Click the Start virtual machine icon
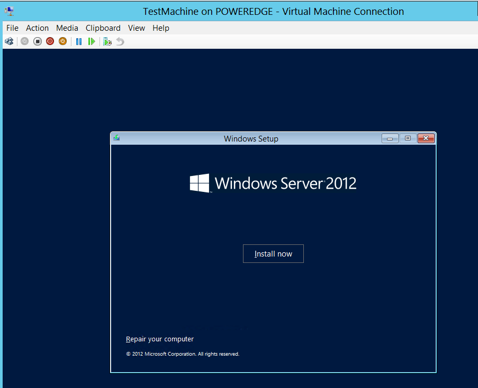This screenshot has width=478, height=388. point(25,41)
